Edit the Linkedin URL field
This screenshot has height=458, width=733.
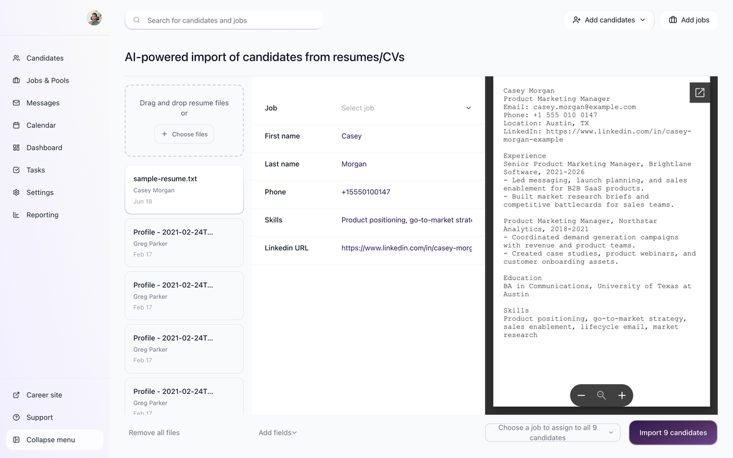pyautogui.click(x=406, y=249)
